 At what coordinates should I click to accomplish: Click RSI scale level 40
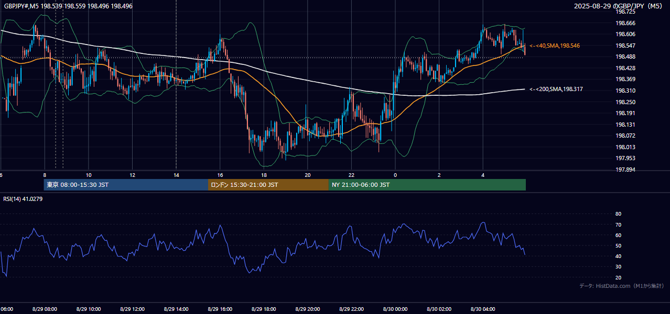click(x=618, y=256)
